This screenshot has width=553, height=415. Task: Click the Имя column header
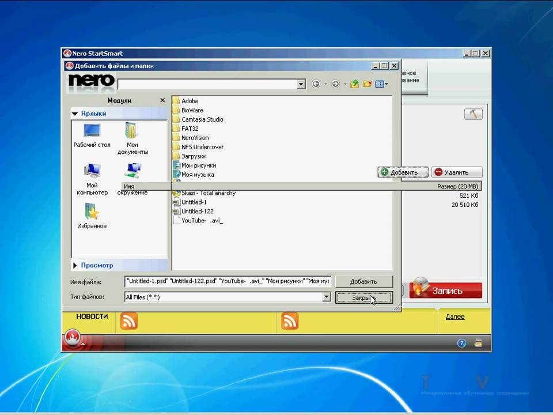pyautogui.click(x=146, y=186)
